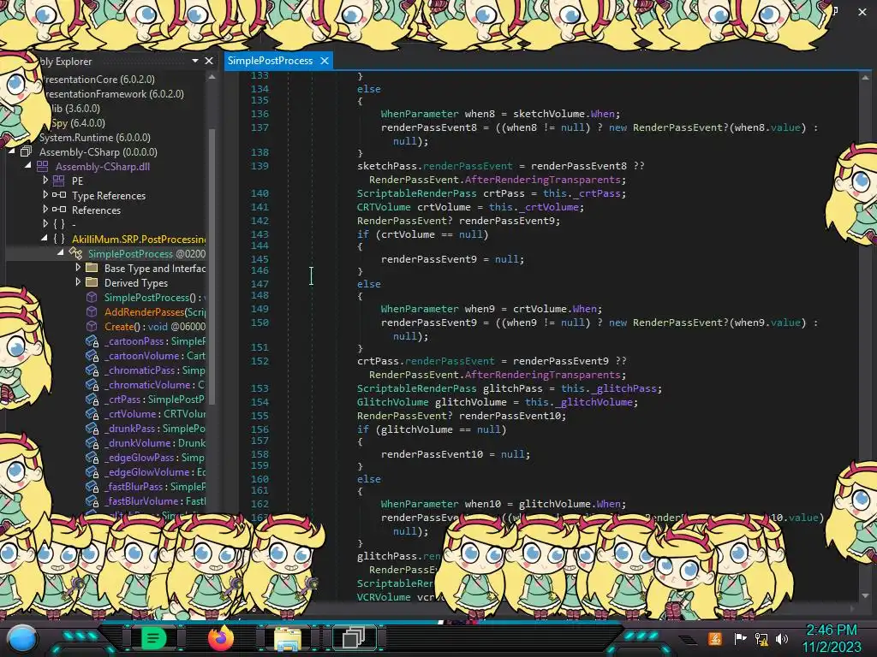Collapse the Assembly-CSharp (0.0.0.0) assembly node

pyautogui.click(x=12, y=151)
